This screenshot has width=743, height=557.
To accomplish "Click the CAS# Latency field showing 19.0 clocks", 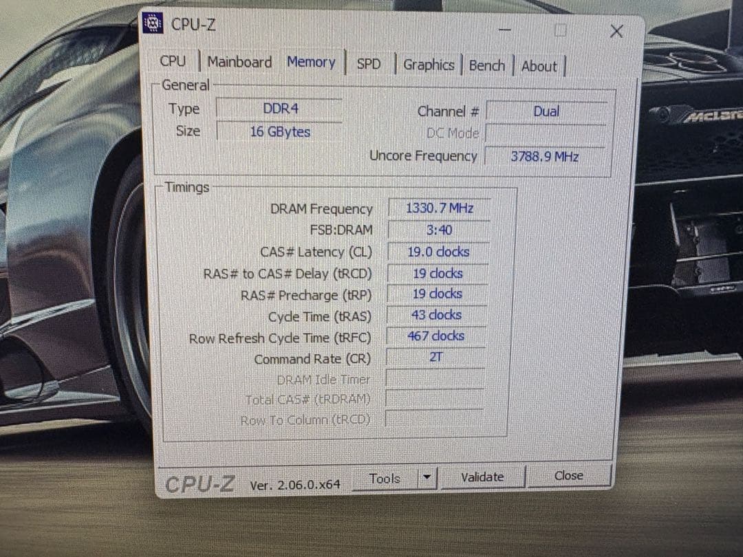I will 438,252.
